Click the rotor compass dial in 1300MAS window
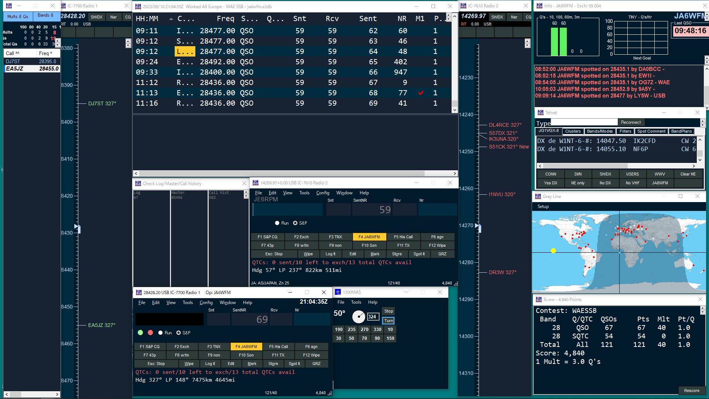 tap(359, 317)
